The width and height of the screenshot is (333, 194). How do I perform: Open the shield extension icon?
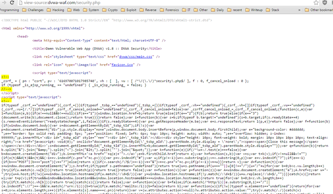[325, 3]
